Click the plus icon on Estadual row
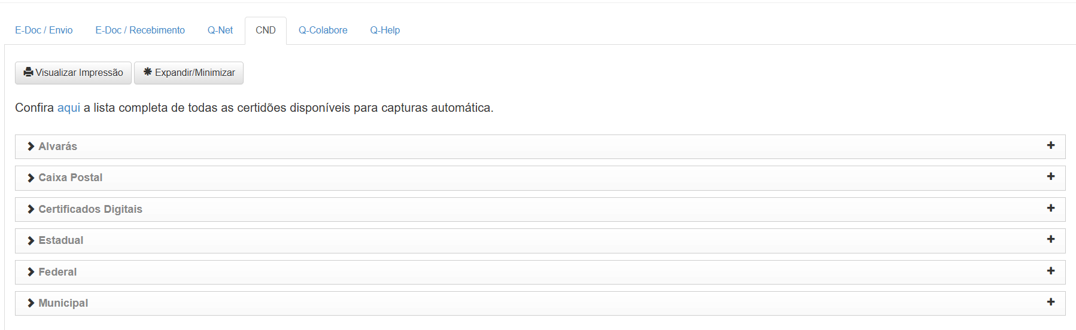The image size is (1076, 330). tap(1050, 239)
